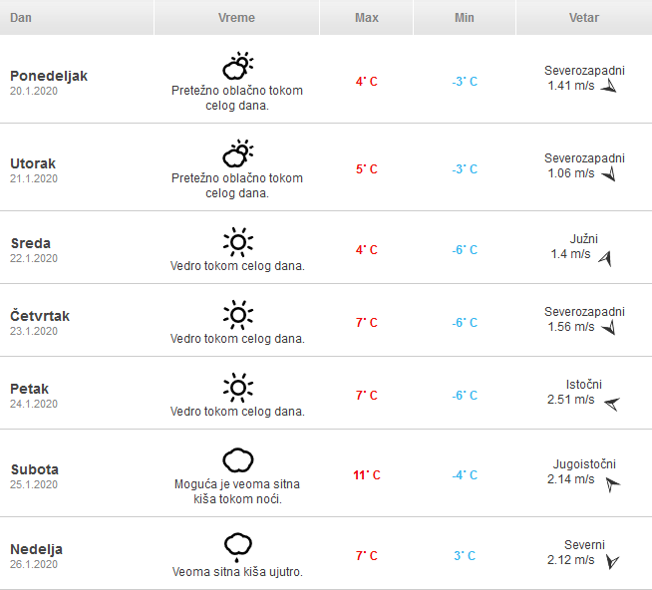Click Ponedeljak's northwest wind direction arrow
The height and width of the screenshot is (590, 652).
(609, 88)
